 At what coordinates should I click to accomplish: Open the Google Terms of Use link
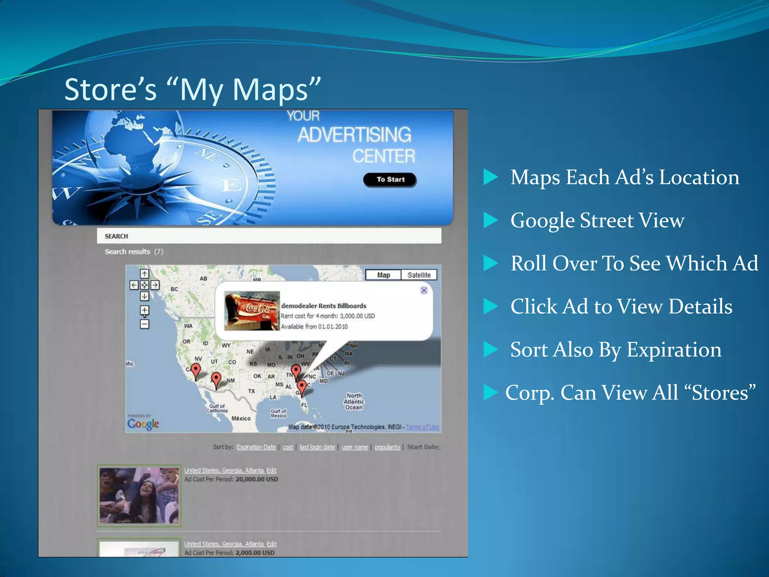[x=422, y=427]
